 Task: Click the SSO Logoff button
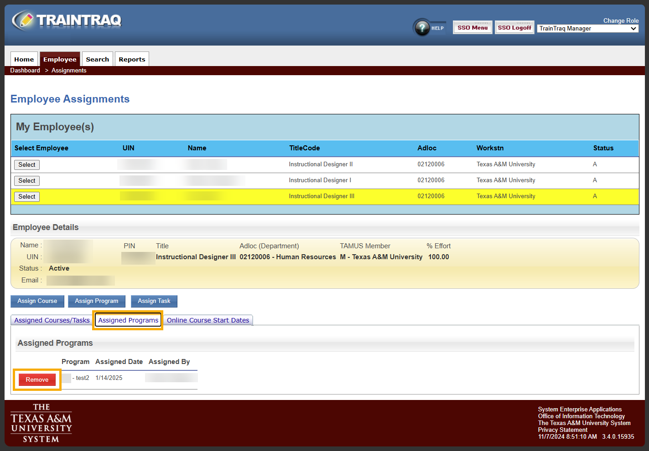(x=514, y=28)
